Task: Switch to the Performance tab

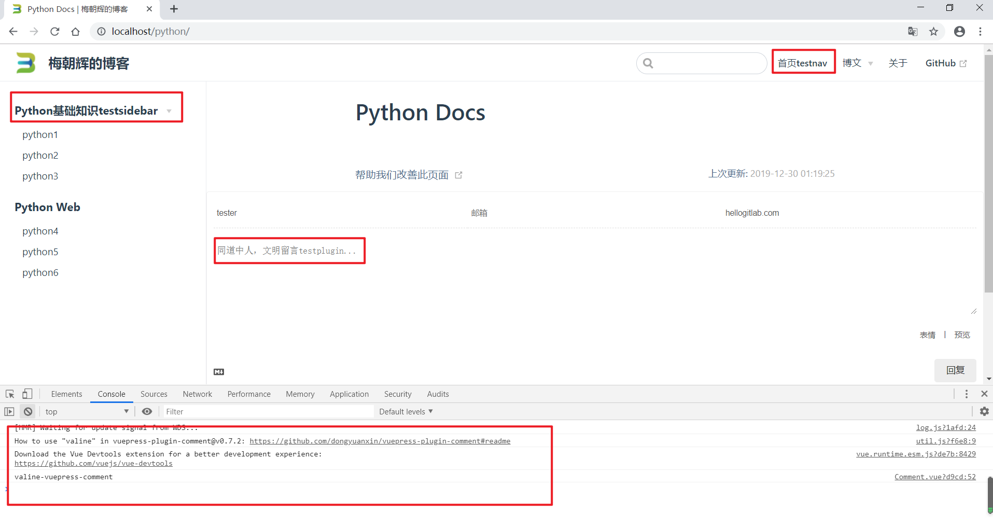Action: click(x=249, y=394)
